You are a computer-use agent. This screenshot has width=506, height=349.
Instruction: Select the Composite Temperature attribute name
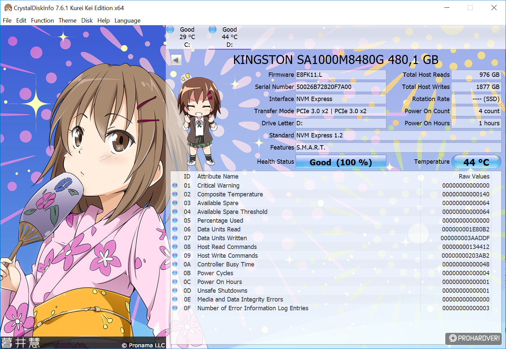coord(230,194)
